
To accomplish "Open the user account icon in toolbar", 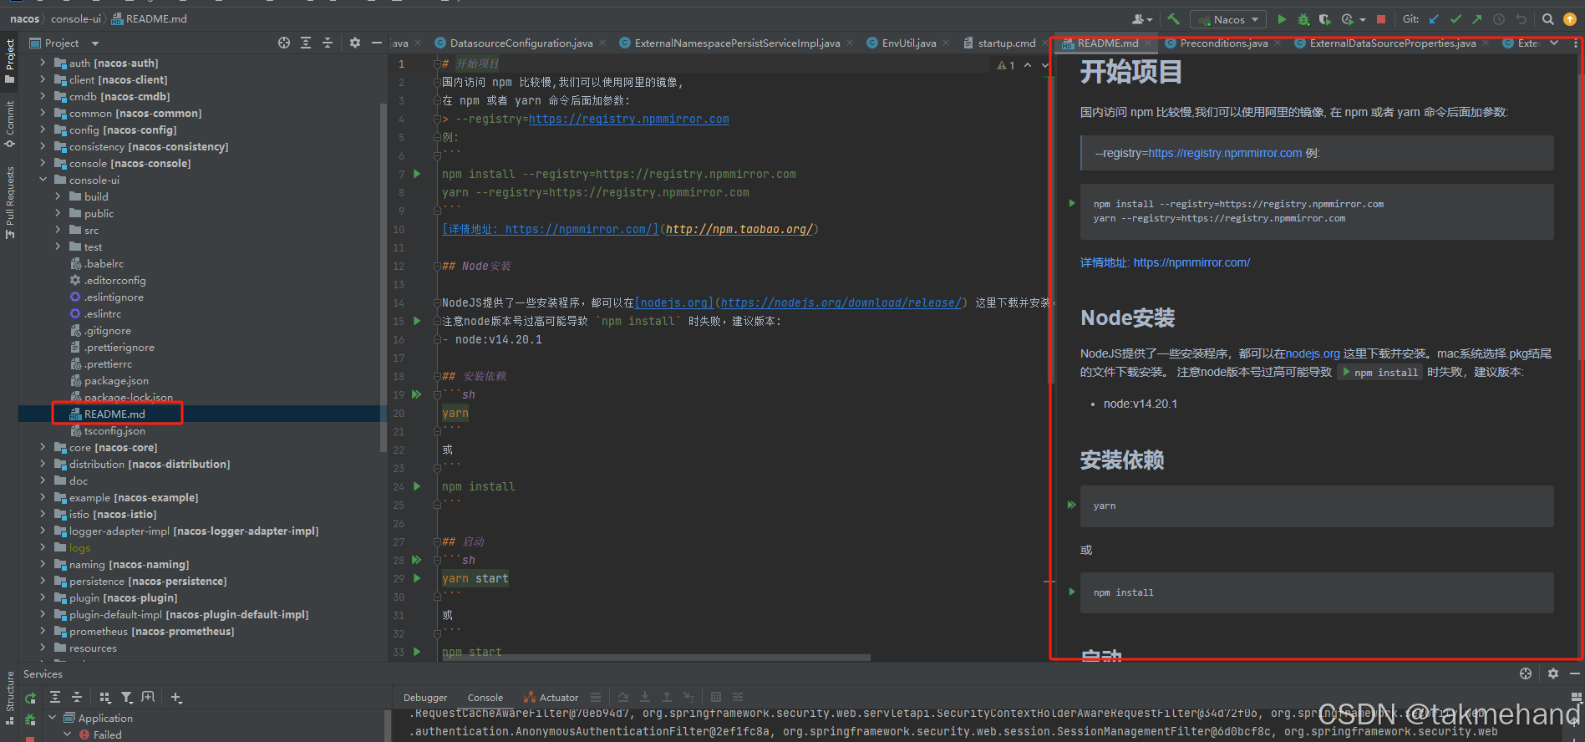I will (x=1141, y=19).
